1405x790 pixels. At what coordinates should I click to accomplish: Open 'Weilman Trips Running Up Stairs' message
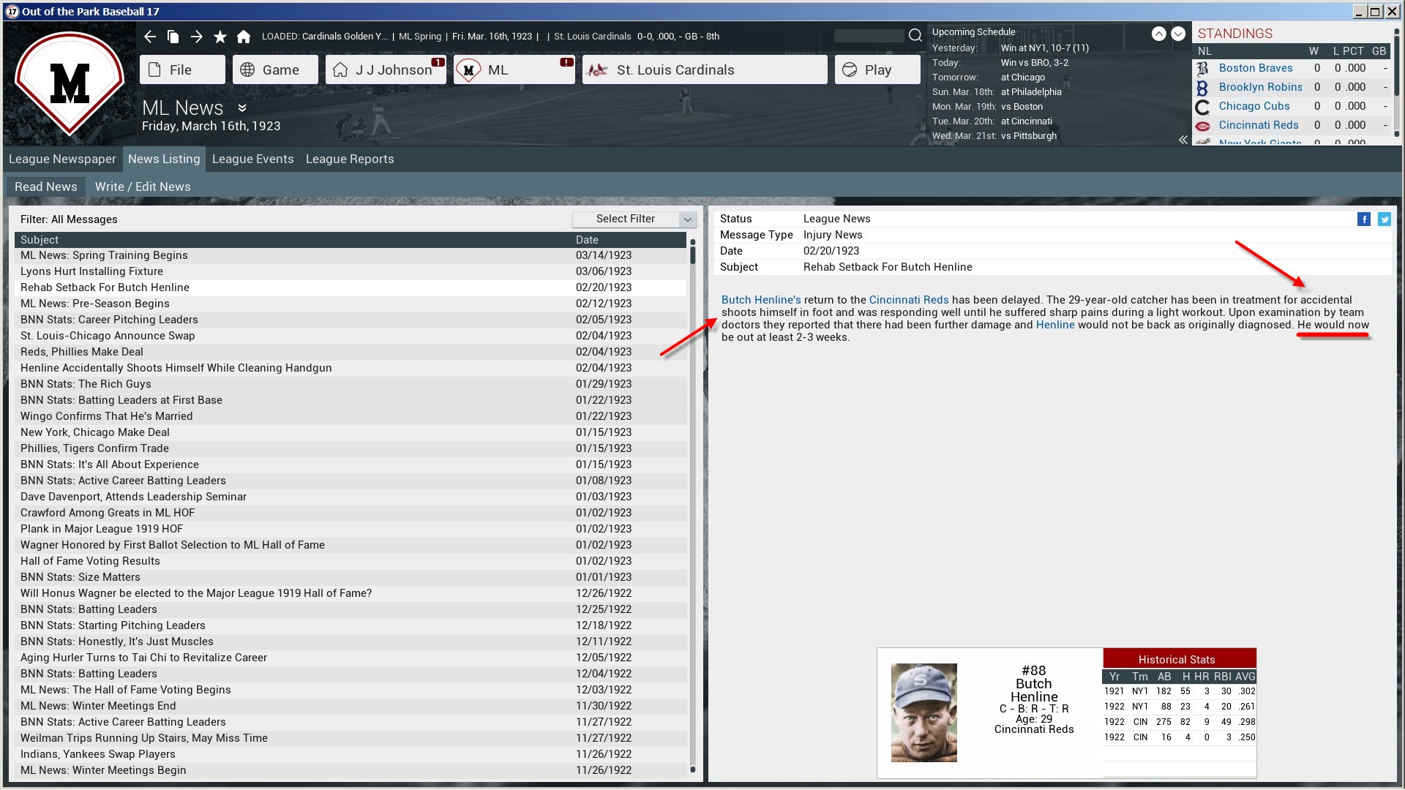(x=351, y=738)
